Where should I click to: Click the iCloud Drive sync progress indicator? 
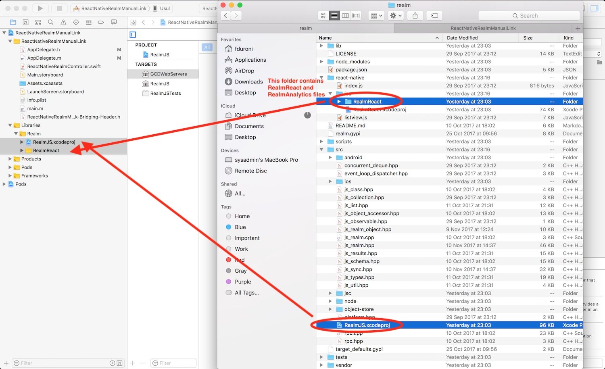tap(307, 115)
